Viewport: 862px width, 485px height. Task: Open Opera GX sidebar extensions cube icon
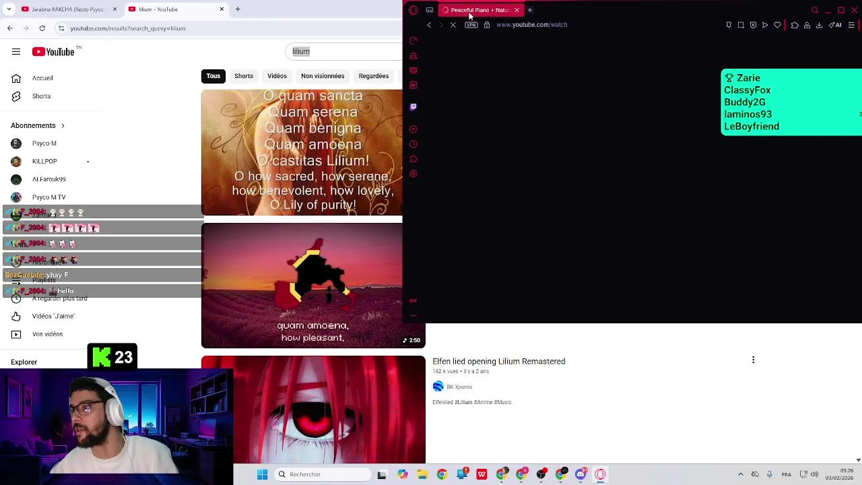413,159
